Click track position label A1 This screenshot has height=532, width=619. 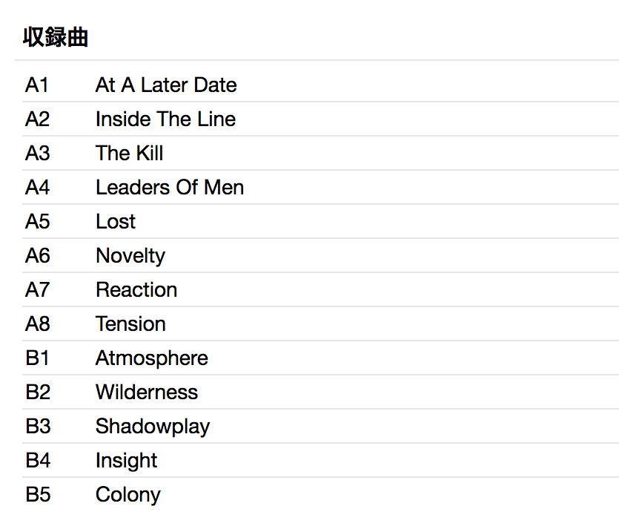click(x=37, y=85)
